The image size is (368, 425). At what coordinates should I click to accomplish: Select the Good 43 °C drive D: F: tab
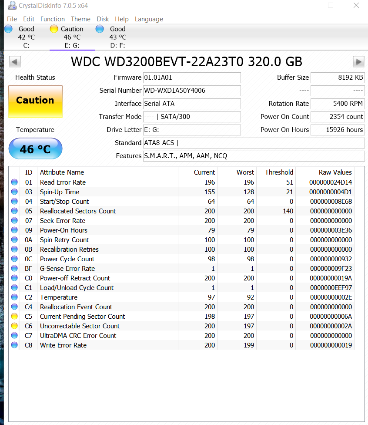click(x=118, y=37)
